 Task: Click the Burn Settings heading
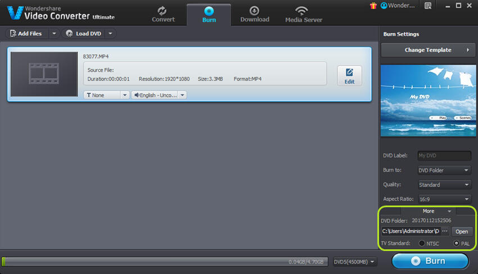point(401,34)
